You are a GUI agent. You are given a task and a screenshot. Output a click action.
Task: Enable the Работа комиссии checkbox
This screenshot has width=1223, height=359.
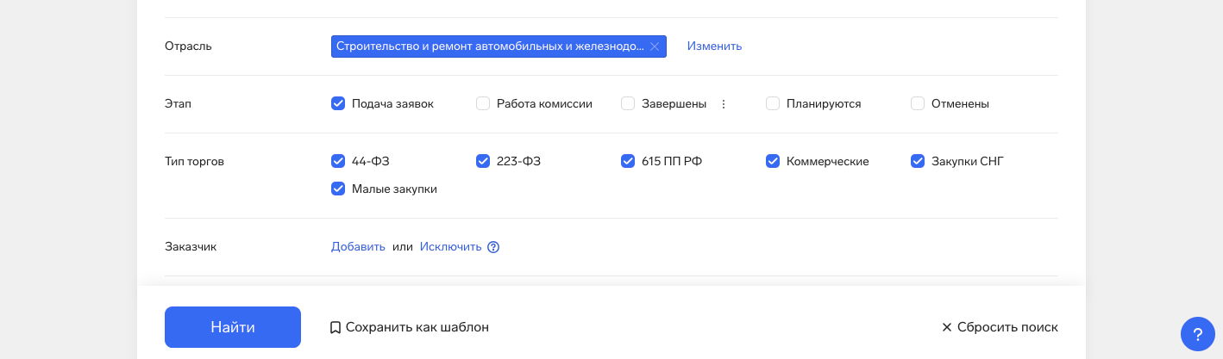[483, 104]
